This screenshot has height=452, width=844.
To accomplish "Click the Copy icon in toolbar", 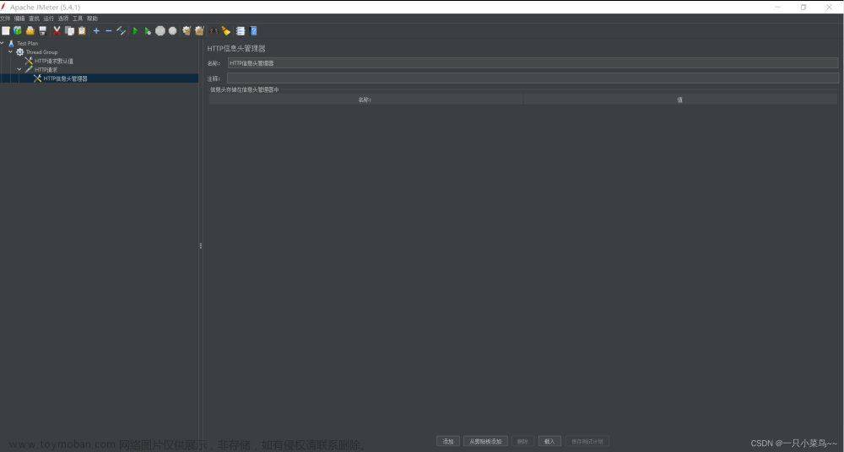I will [69, 30].
